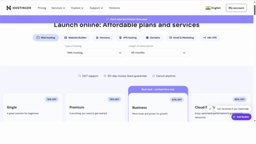
Task: Dismiss the Let me know if you need help bubble
Action: tap(210, 109)
